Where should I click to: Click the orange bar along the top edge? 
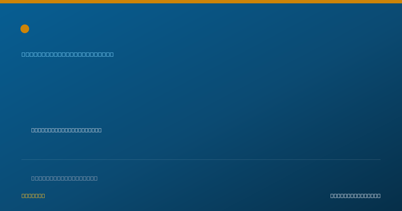coord(201,2)
